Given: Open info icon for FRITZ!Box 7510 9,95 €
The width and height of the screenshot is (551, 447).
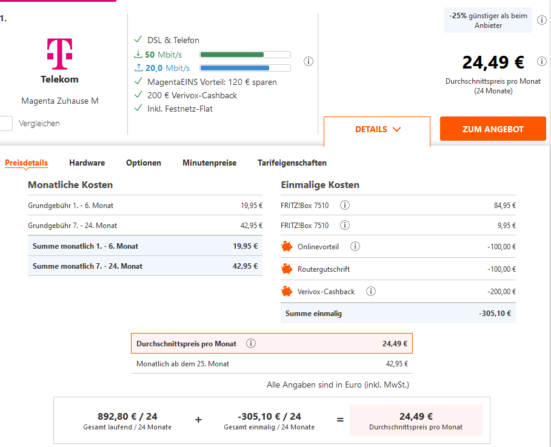Looking at the screenshot, I should coord(345,225).
